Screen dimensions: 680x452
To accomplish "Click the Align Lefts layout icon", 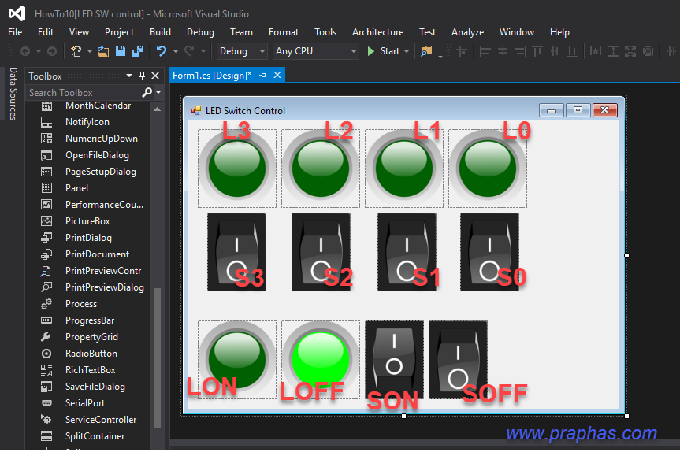I will coord(485,52).
